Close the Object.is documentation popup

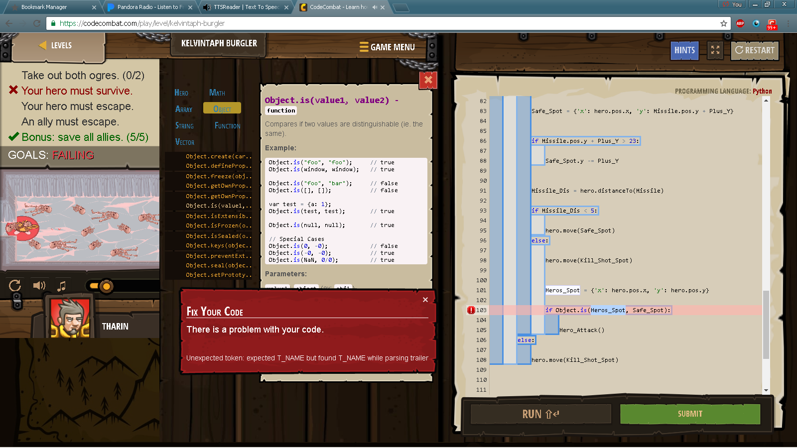point(428,80)
